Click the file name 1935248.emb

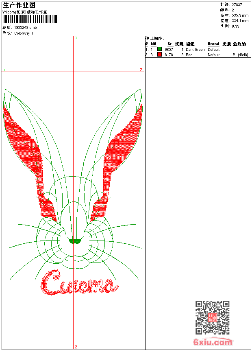coord(25,28)
